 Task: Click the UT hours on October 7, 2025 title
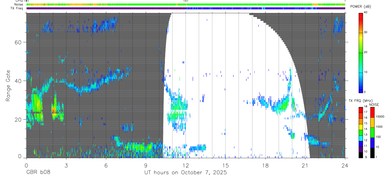click(185, 173)
